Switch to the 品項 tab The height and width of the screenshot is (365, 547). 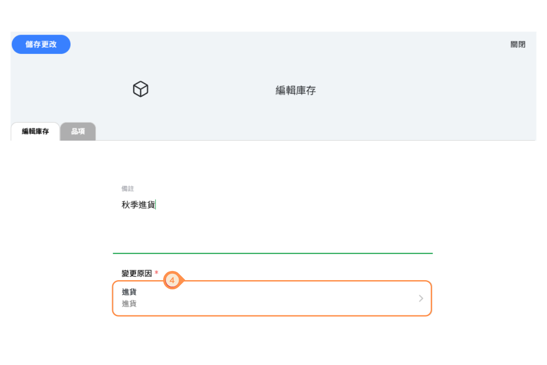pyautogui.click(x=78, y=132)
